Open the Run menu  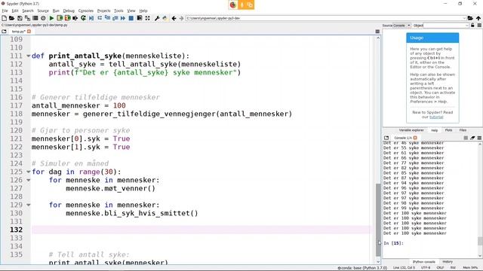(56, 11)
